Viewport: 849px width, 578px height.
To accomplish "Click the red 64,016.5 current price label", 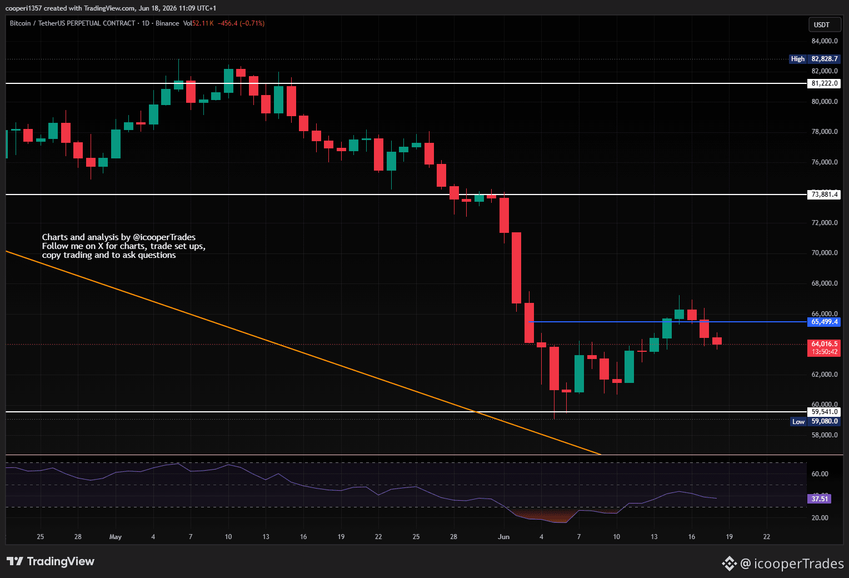I will click(824, 344).
